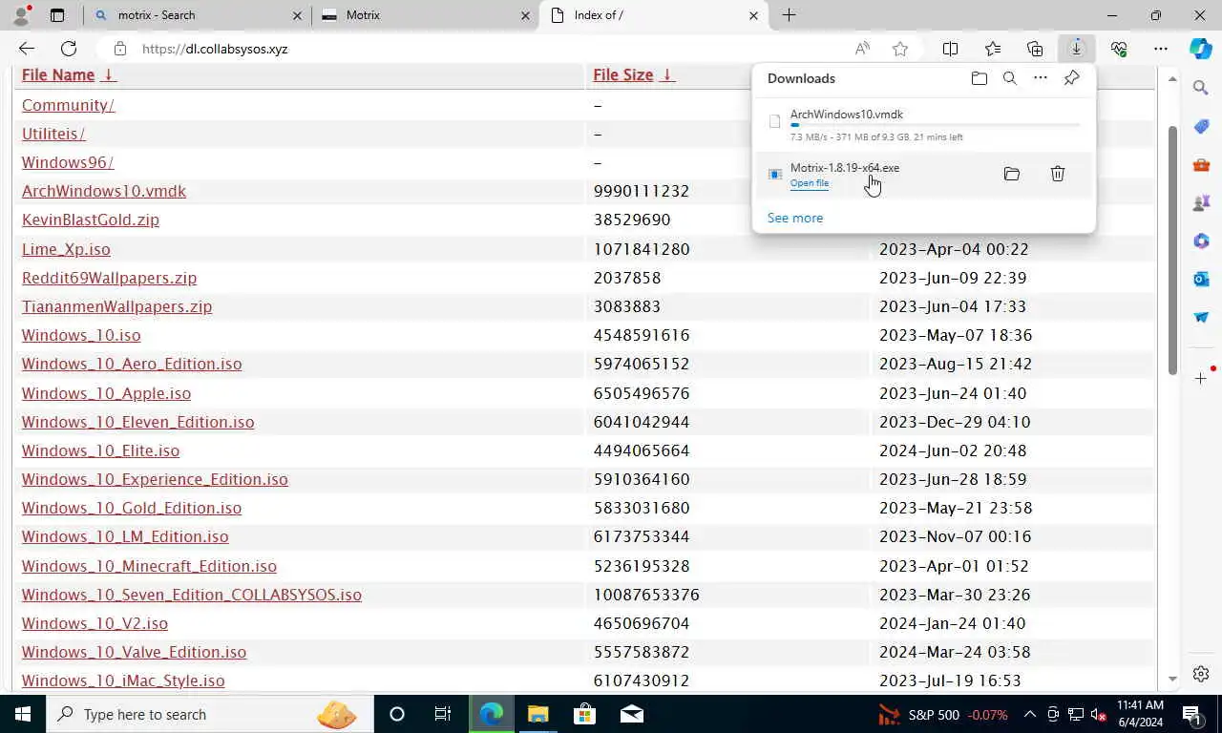This screenshot has width=1222, height=733.
Task: Click Open file under Motrix download
Action: [x=810, y=183]
